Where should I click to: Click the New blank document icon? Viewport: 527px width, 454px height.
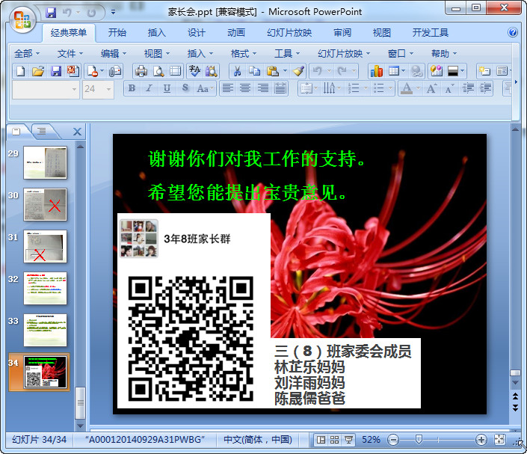pyautogui.click(x=20, y=71)
